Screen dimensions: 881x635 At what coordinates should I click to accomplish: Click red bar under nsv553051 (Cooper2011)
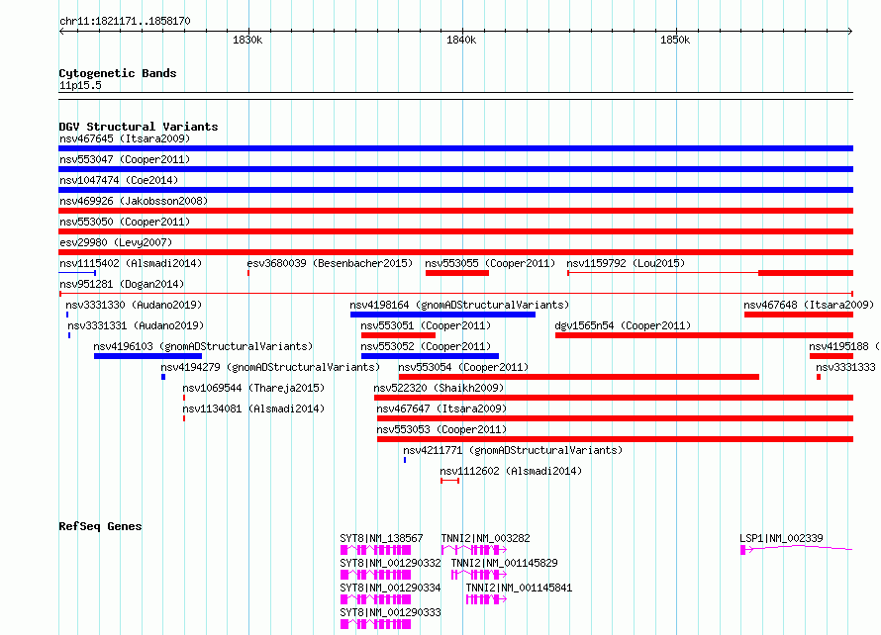(398, 335)
